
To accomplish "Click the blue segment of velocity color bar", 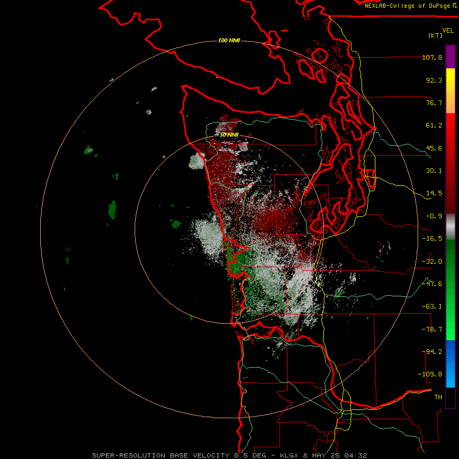I will [450, 364].
